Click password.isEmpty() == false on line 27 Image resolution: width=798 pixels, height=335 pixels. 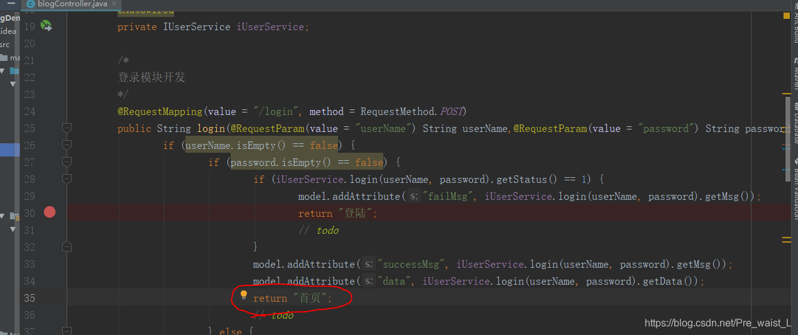[x=307, y=162]
